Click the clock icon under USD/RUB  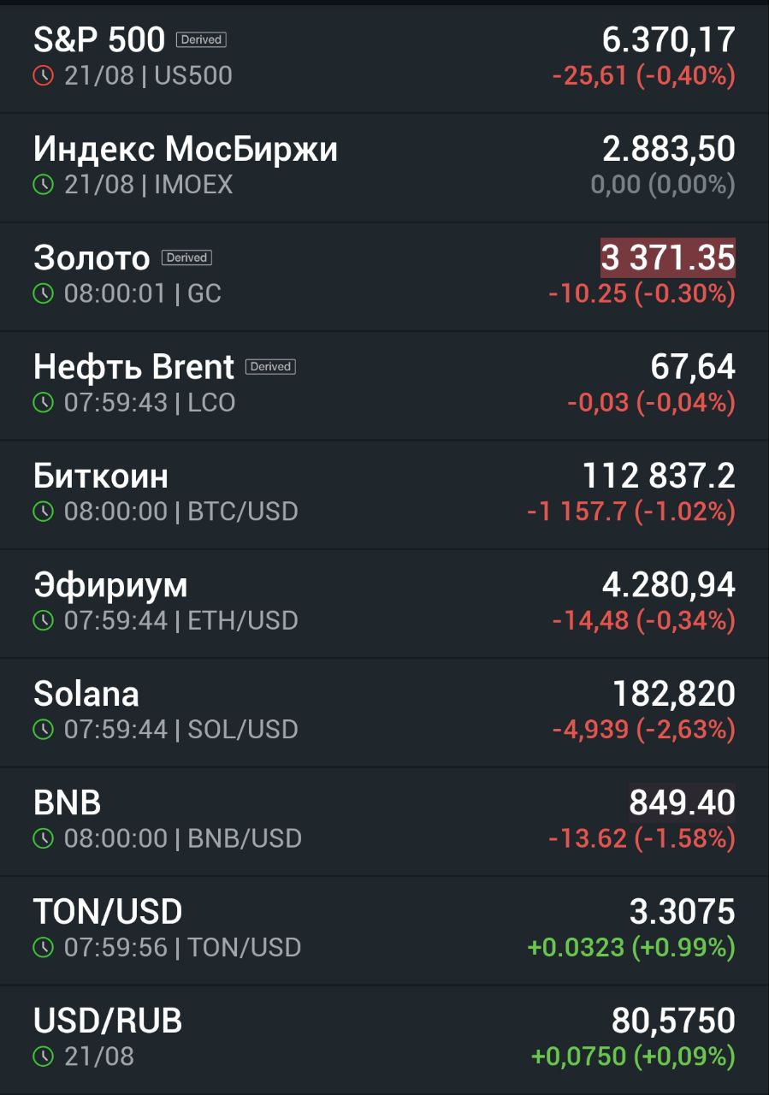click(x=43, y=1057)
